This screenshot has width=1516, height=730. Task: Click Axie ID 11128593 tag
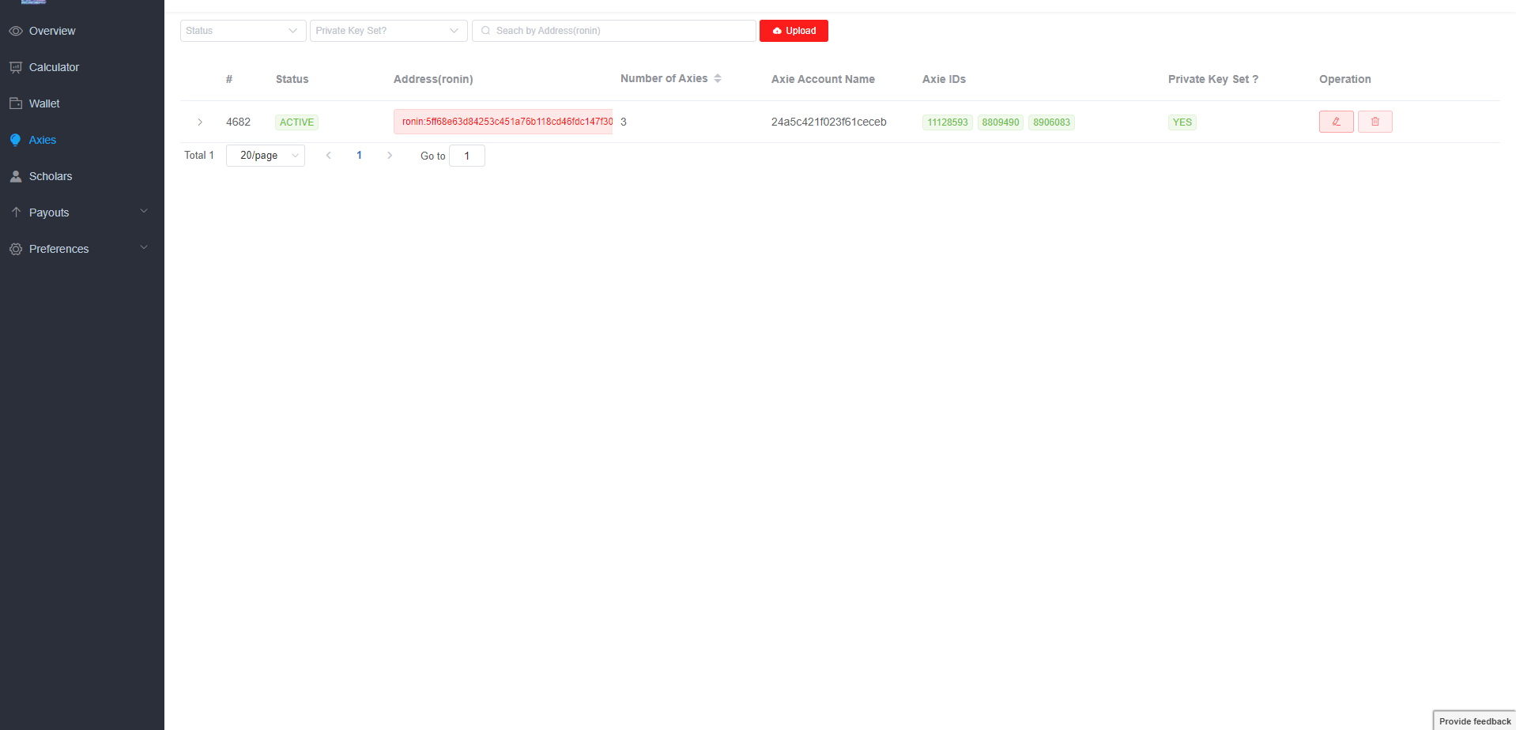[x=947, y=122]
